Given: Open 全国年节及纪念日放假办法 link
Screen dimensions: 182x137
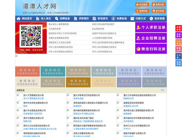Looking at the screenshot, I should click(x=104, y=33).
